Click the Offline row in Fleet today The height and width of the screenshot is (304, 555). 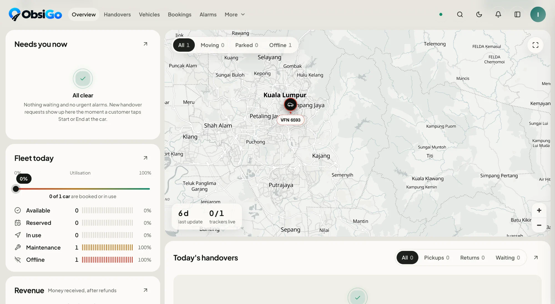tap(83, 260)
